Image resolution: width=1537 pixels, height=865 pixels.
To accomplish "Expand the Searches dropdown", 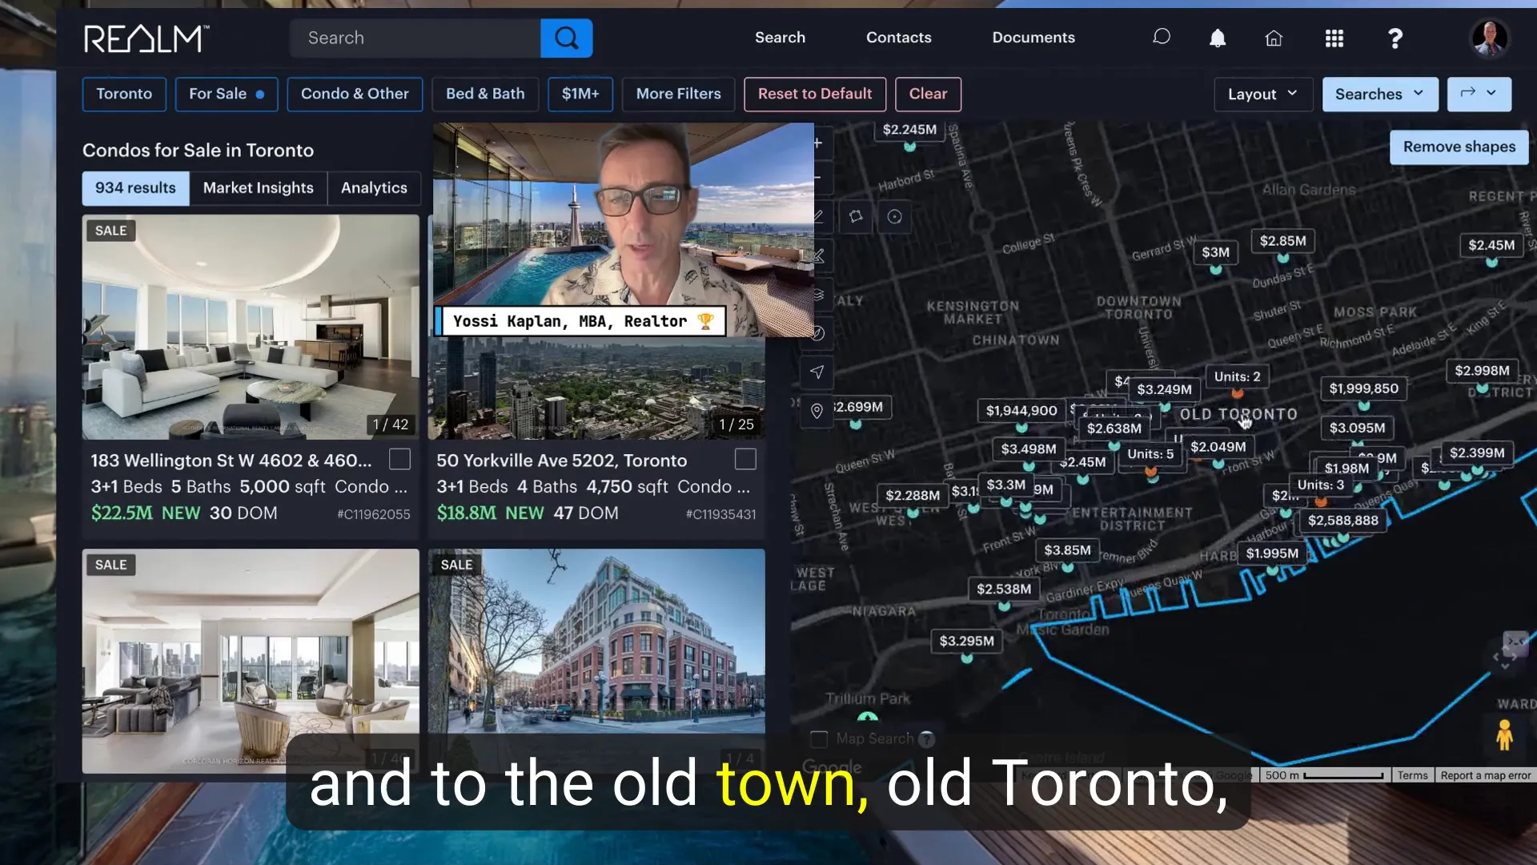I will point(1380,94).
